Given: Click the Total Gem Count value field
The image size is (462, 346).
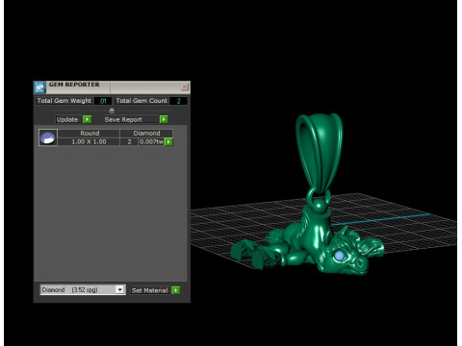Looking at the screenshot, I should [x=178, y=101].
